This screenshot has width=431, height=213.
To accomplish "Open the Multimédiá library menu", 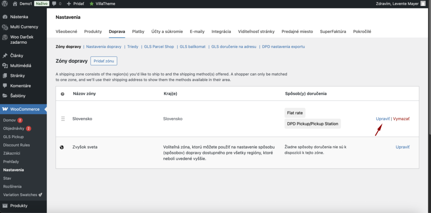I will [21, 66].
